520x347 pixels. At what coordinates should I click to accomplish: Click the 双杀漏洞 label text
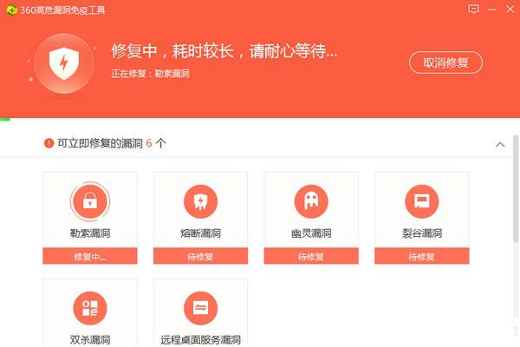click(90, 340)
